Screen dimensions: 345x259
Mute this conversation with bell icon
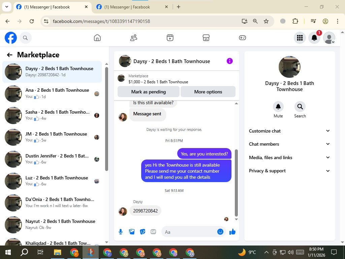point(278,107)
